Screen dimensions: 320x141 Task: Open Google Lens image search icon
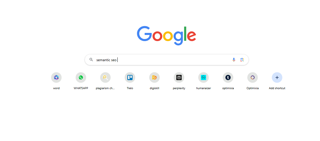pyautogui.click(x=242, y=60)
